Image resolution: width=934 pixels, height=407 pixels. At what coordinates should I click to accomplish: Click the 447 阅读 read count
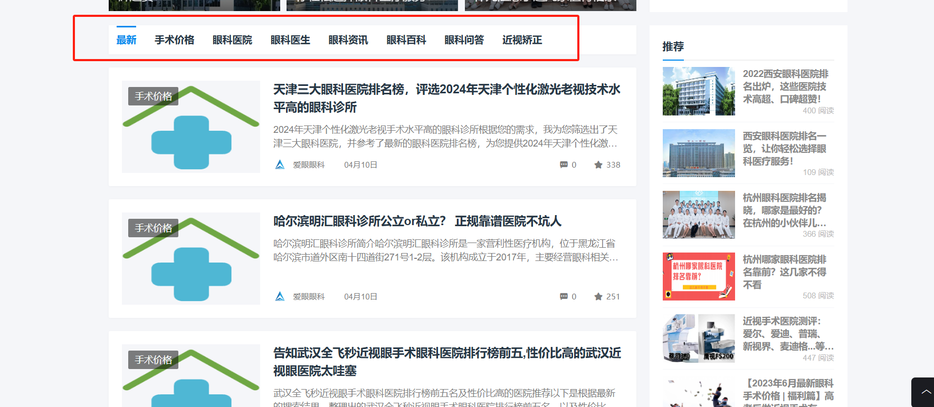(x=818, y=358)
